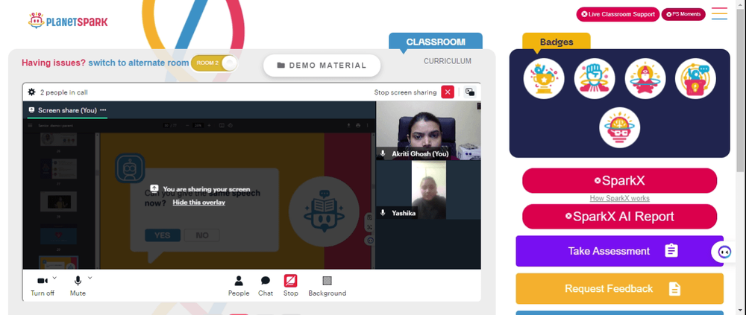Screen dimensions: 746x315
Task: Click Hide this overlay link
Action: point(199,203)
